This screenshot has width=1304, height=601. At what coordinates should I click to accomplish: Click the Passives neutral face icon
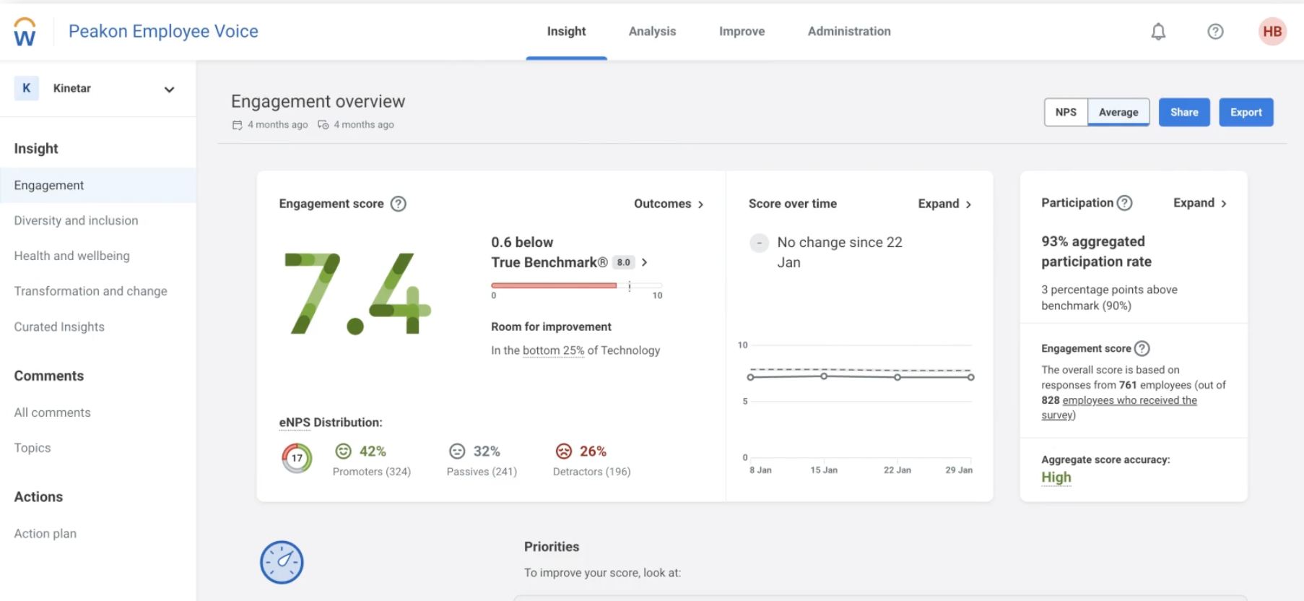[x=457, y=451]
